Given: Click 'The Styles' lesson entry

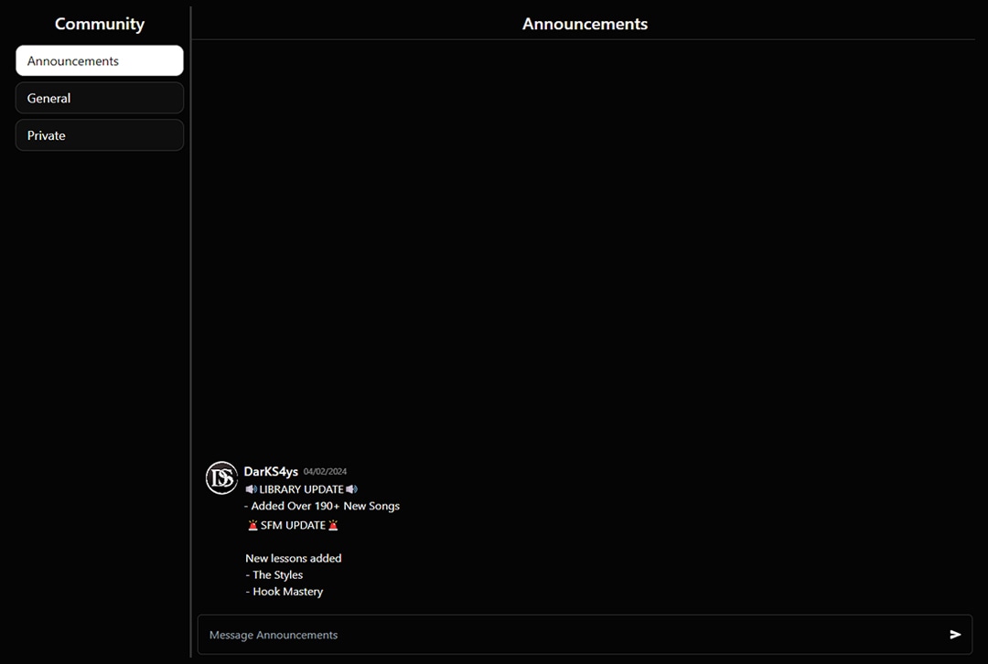Looking at the screenshot, I should pyautogui.click(x=274, y=575).
